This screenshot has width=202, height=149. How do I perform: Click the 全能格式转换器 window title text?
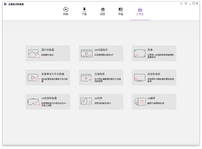point(16,4)
